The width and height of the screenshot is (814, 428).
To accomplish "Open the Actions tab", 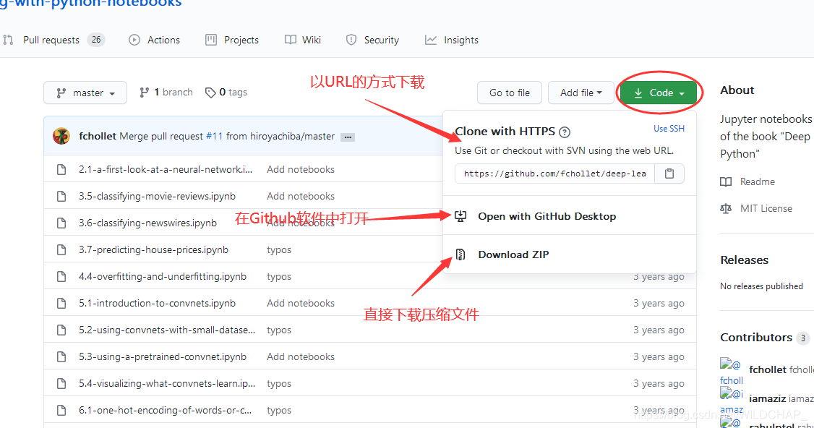I will click(x=154, y=40).
